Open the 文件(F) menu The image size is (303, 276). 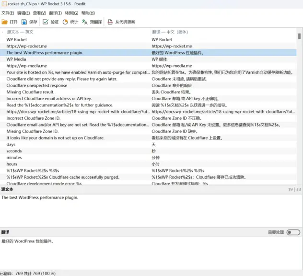pyautogui.click(x=8, y=13)
